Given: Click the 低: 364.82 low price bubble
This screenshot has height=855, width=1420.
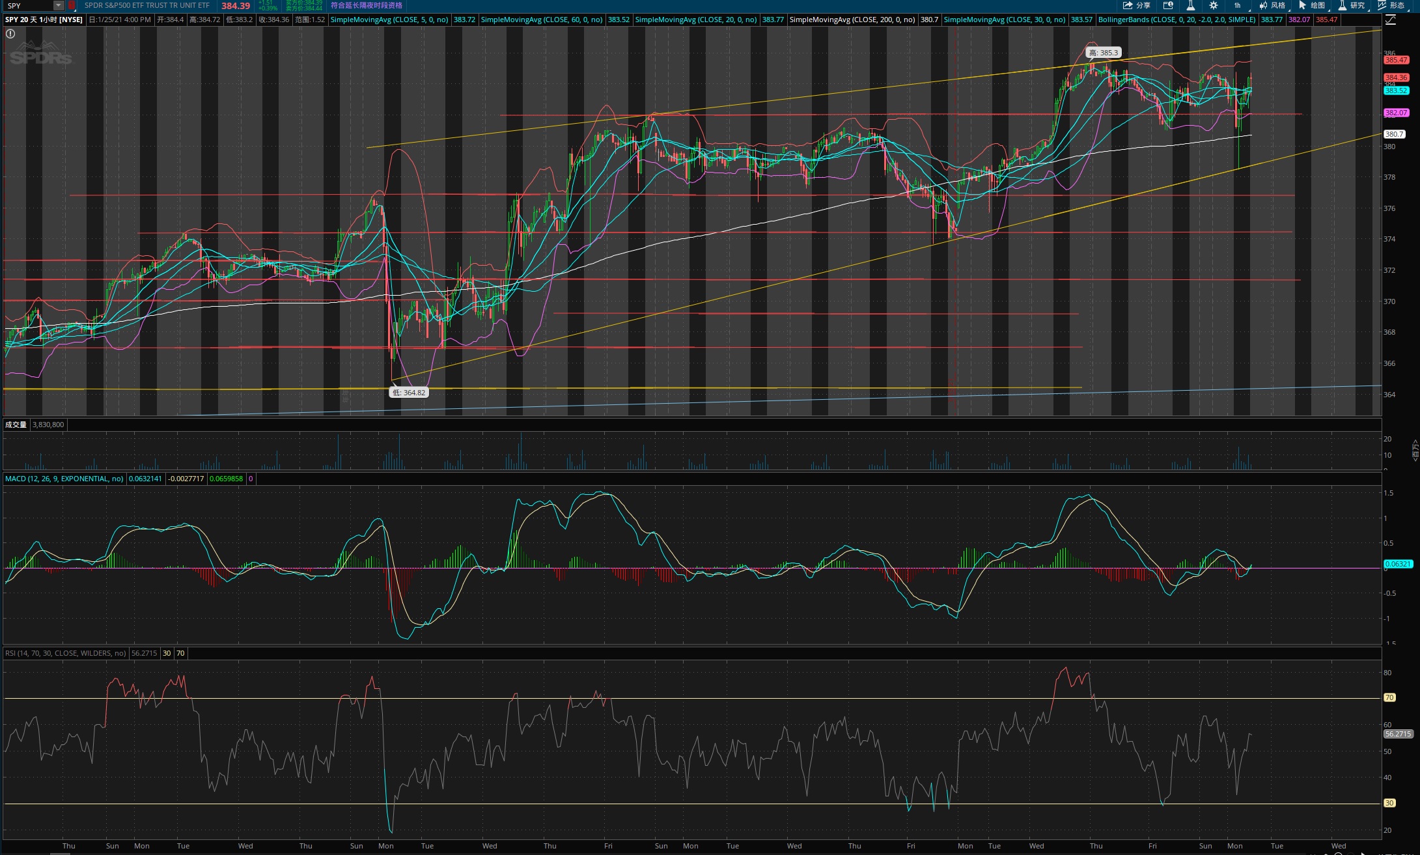Looking at the screenshot, I should tap(409, 393).
